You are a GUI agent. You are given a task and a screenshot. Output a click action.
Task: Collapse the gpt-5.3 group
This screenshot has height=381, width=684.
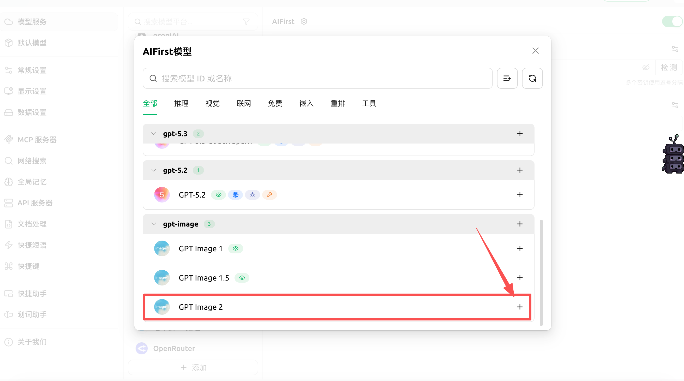pos(153,134)
